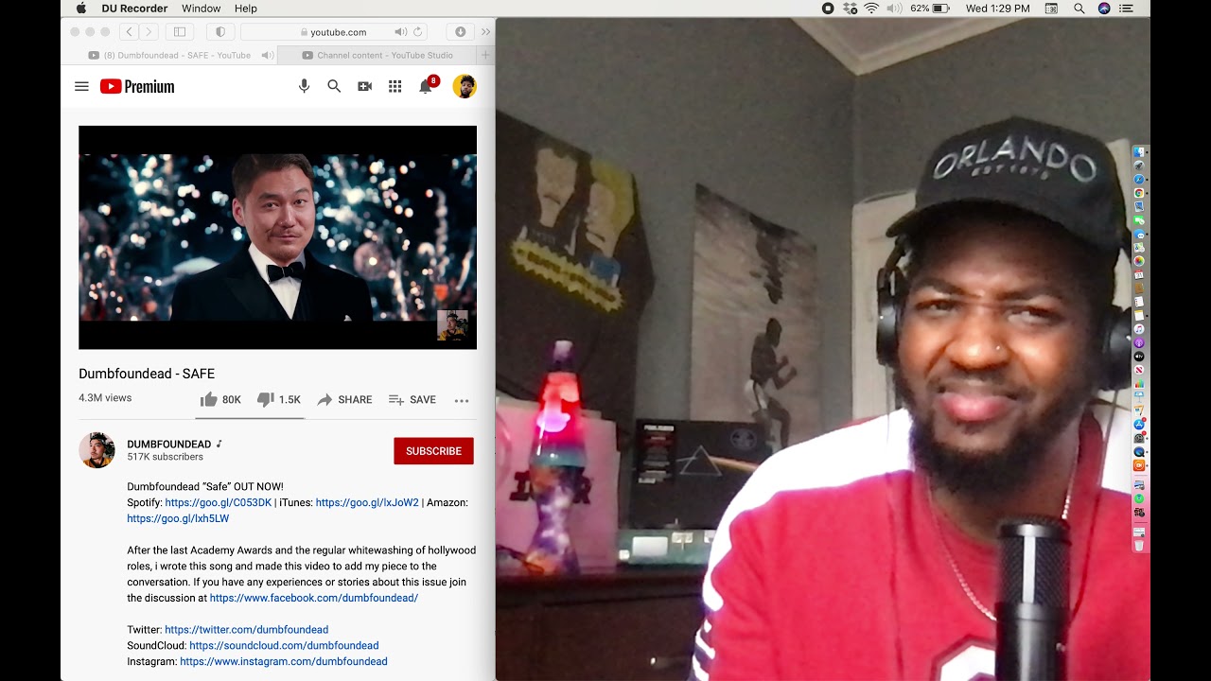This screenshot has width=1211, height=681.
Task: Subscribe to the DUMBFOUNDEAD channel
Action: [x=433, y=451]
